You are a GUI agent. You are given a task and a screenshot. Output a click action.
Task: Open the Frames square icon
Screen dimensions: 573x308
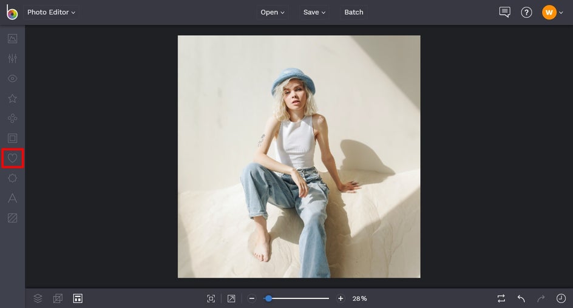click(x=12, y=138)
